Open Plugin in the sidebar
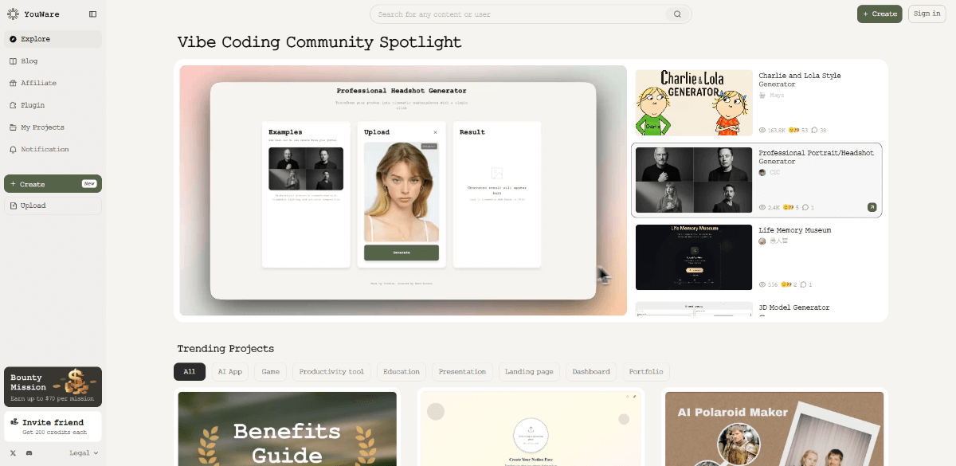956x466 pixels. (x=53, y=105)
